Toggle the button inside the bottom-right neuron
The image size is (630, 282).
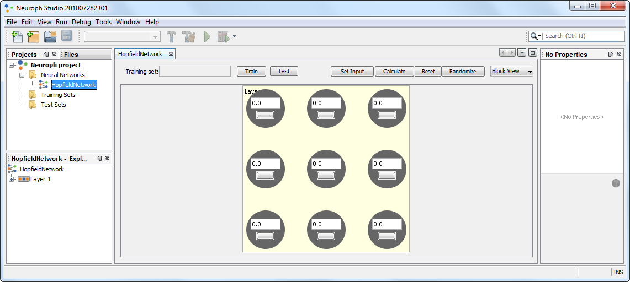coord(387,236)
